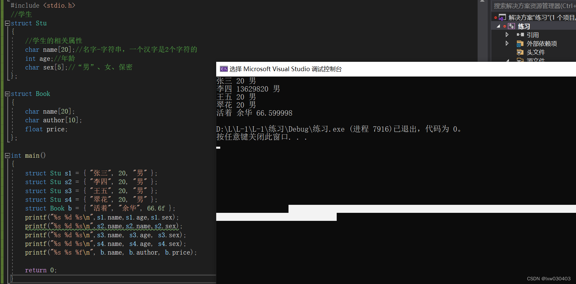Click the "//学生" comment line
576x284 pixels.
pyautogui.click(x=21, y=14)
